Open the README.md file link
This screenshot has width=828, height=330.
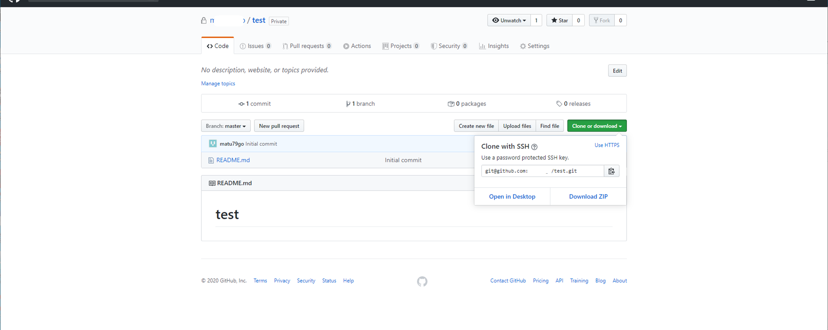tap(233, 160)
